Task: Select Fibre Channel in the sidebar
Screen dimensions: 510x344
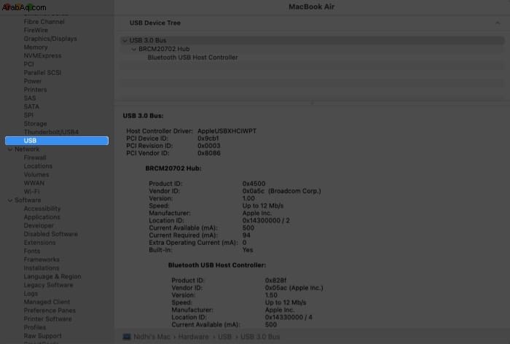Action: click(44, 21)
